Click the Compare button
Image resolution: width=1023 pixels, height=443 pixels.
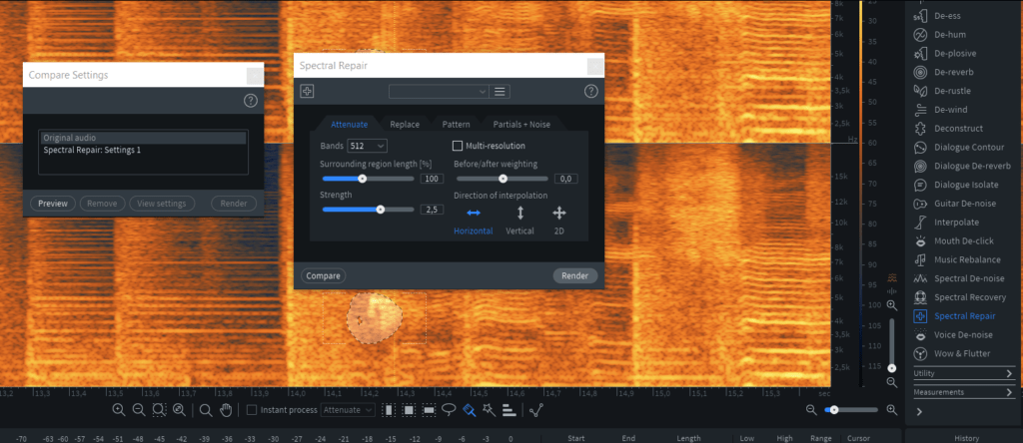[x=323, y=276]
